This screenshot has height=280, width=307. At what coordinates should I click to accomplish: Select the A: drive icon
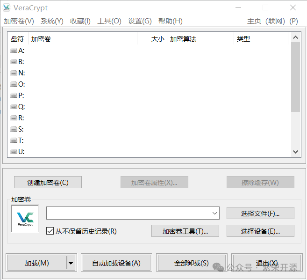(x=14, y=51)
